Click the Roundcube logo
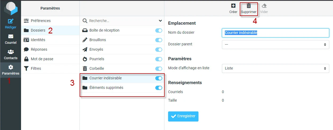 click(10, 8)
